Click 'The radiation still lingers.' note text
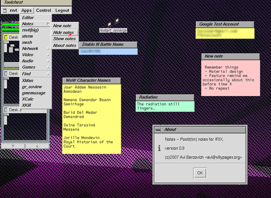The height and width of the screenshot is (198, 271). tap(158, 106)
